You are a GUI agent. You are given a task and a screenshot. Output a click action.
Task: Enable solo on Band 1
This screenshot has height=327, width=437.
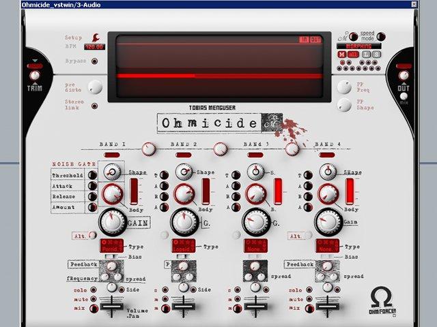pyautogui.click(x=94, y=290)
